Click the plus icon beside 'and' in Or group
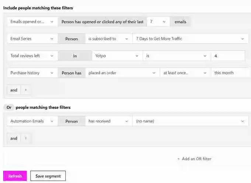251x183 pixels. (25, 138)
